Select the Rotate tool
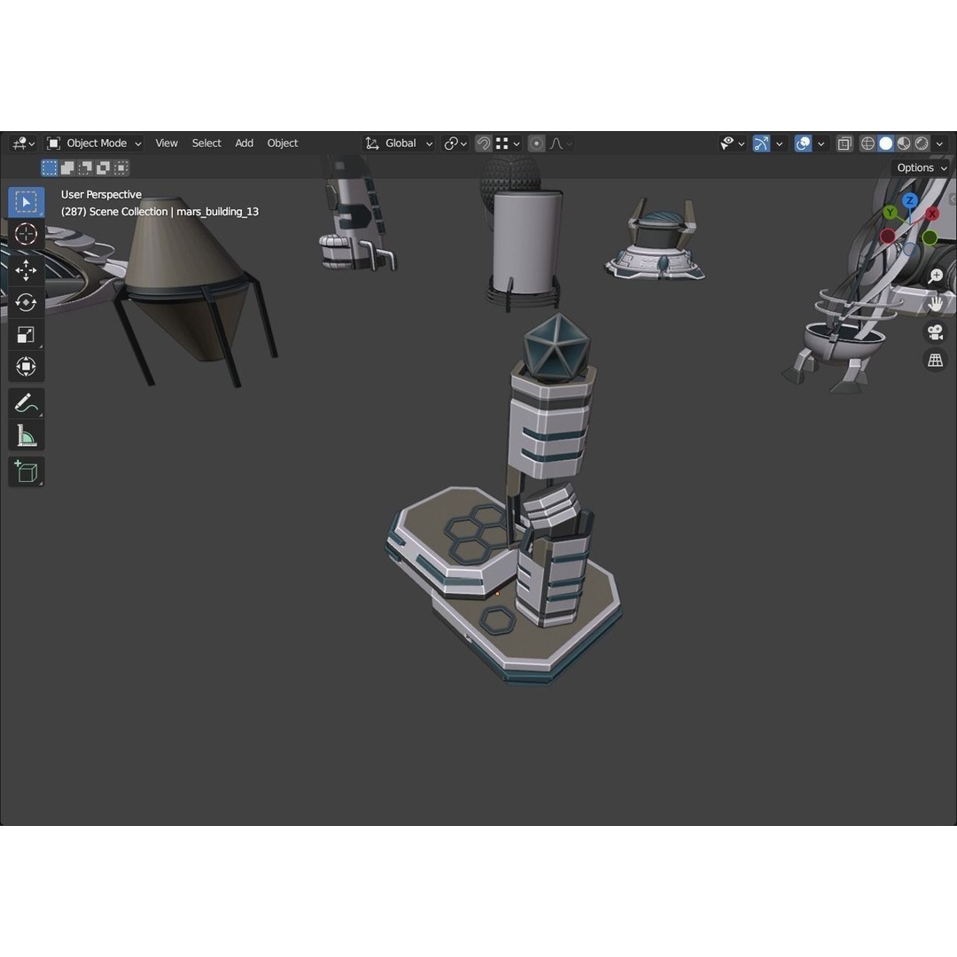The width and height of the screenshot is (957, 957). 26,302
